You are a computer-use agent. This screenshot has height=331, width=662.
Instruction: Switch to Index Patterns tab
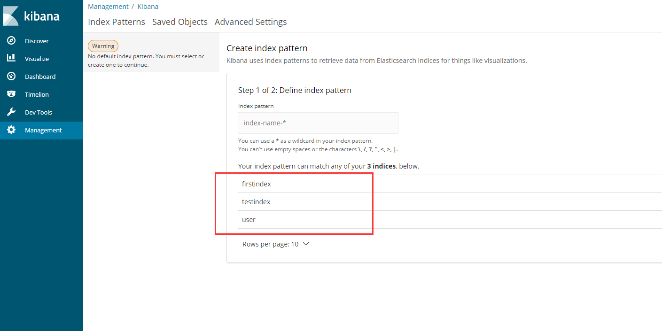pyautogui.click(x=117, y=22)
